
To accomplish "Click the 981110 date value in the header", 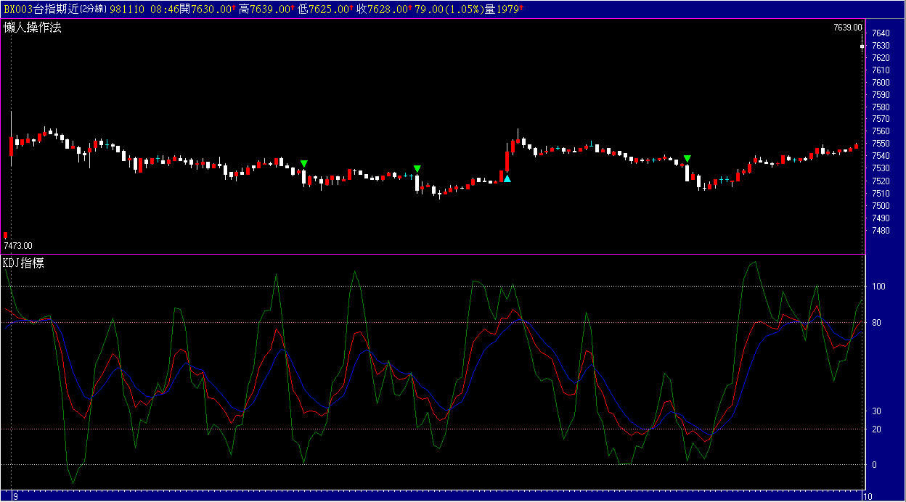I will [126, 9].
